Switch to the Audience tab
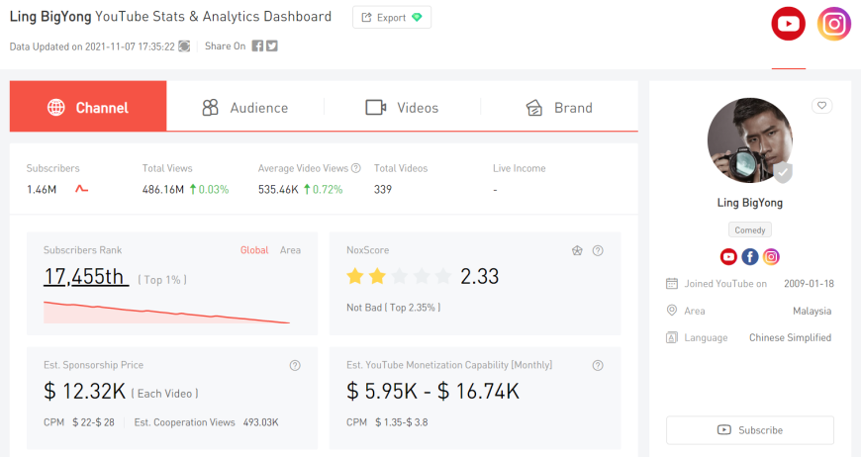The height and width of the screenshot is (457, 861). click(244, 108)
